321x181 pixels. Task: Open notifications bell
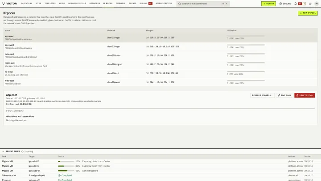point(296,4)
